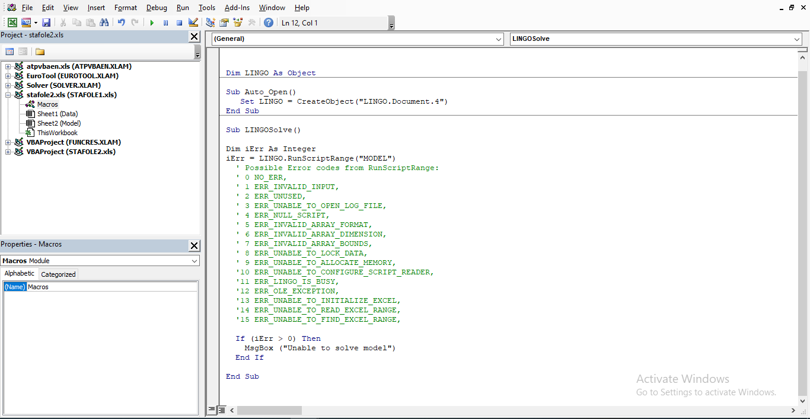Screen dimensions: 810x419
Task: Click View Code in Project Explorer toolbar
Action: pos(9,52)
